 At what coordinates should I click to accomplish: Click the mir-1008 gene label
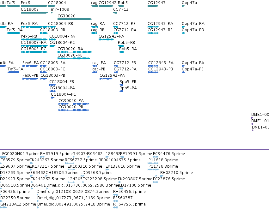[60, 9]
